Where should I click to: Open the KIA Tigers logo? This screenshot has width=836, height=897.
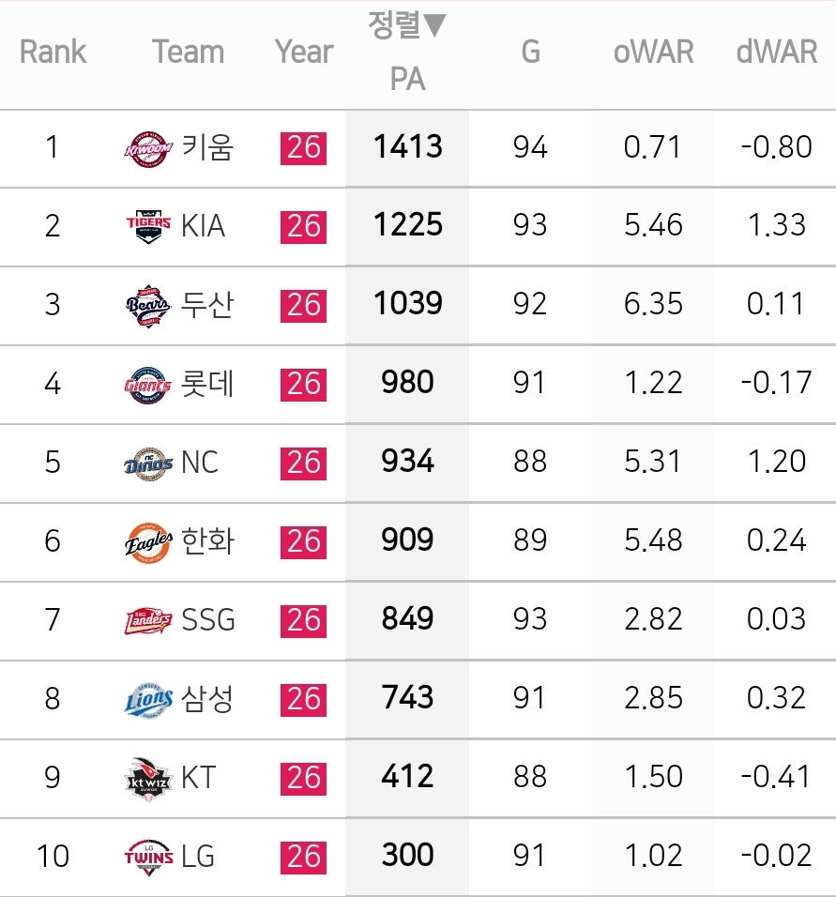click(148, 226)
